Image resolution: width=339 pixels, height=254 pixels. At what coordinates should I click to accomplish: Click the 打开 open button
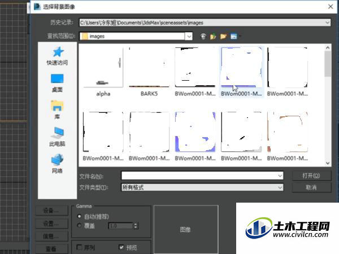click(x=311, y=176)
